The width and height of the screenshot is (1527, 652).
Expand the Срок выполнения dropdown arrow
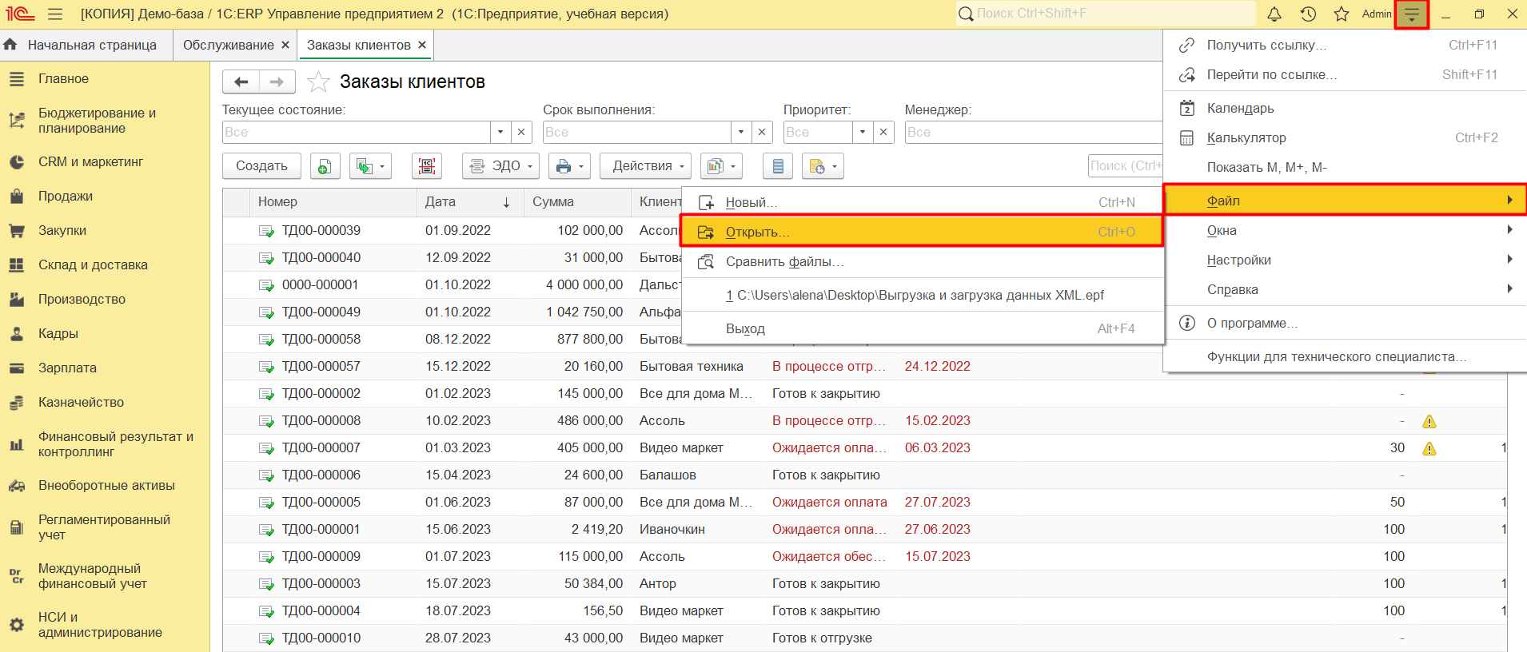click(741, 132)
